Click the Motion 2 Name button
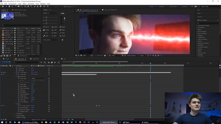This screenshot has height=124, width=221. [x=63, y=30]
